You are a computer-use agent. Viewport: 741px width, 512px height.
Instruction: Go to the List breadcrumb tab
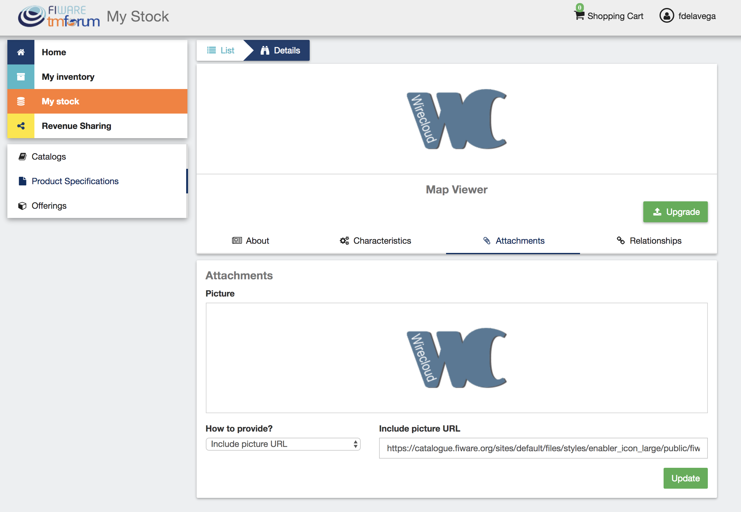tap(221, 50)
